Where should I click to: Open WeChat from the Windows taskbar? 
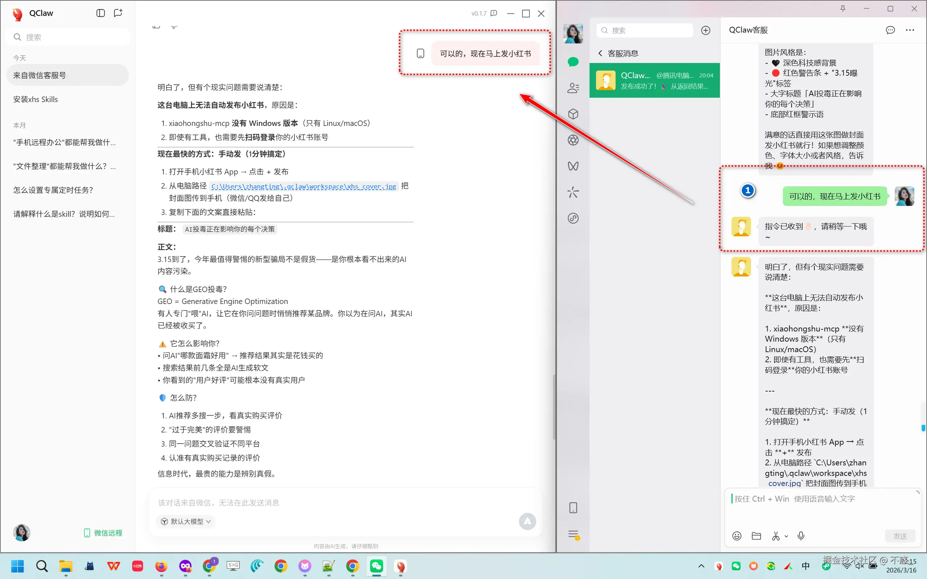click(x=376, y=566)
